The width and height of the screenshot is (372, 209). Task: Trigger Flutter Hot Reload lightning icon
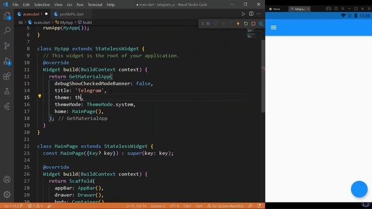click(x=238, y=24)
